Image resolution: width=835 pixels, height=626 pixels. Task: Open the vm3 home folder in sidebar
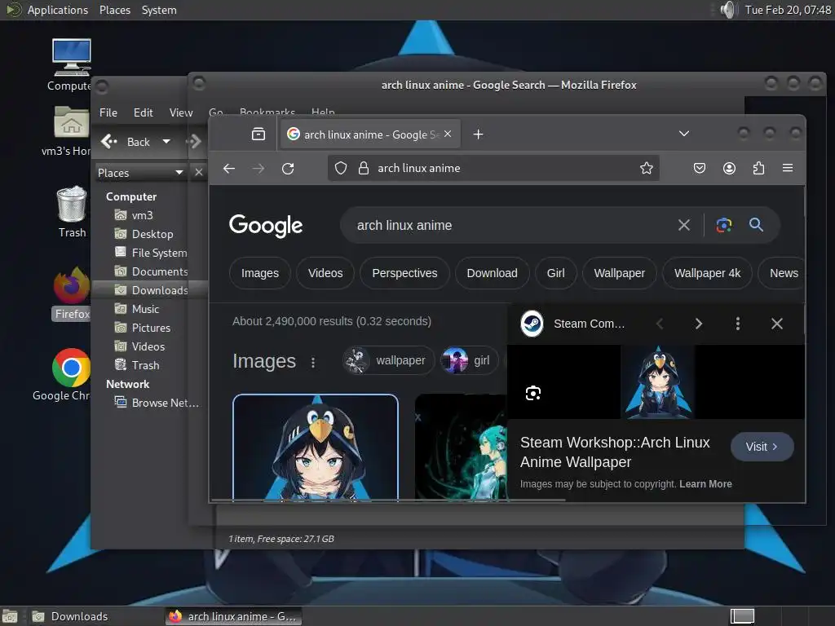[x=142, y=215]
